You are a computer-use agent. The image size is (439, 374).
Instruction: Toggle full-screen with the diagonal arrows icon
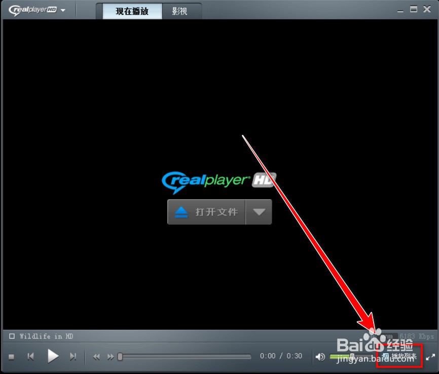[430, 357]
